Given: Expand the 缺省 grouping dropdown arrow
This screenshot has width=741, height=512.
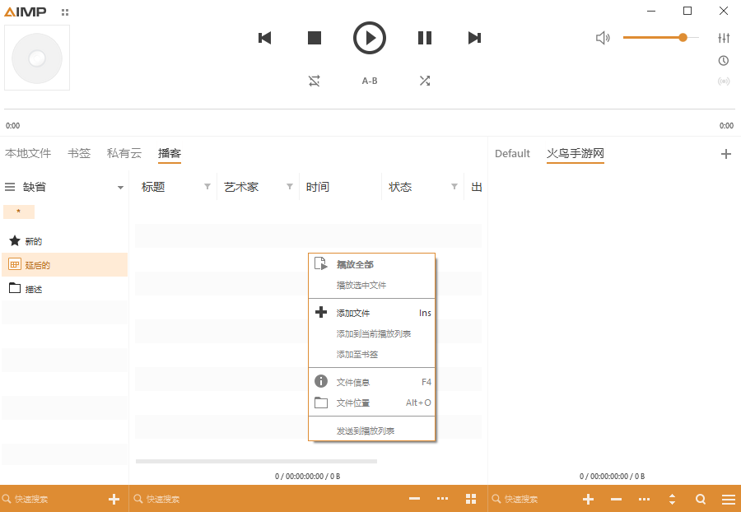Looking at the screenshot, I should click(120, 188).
